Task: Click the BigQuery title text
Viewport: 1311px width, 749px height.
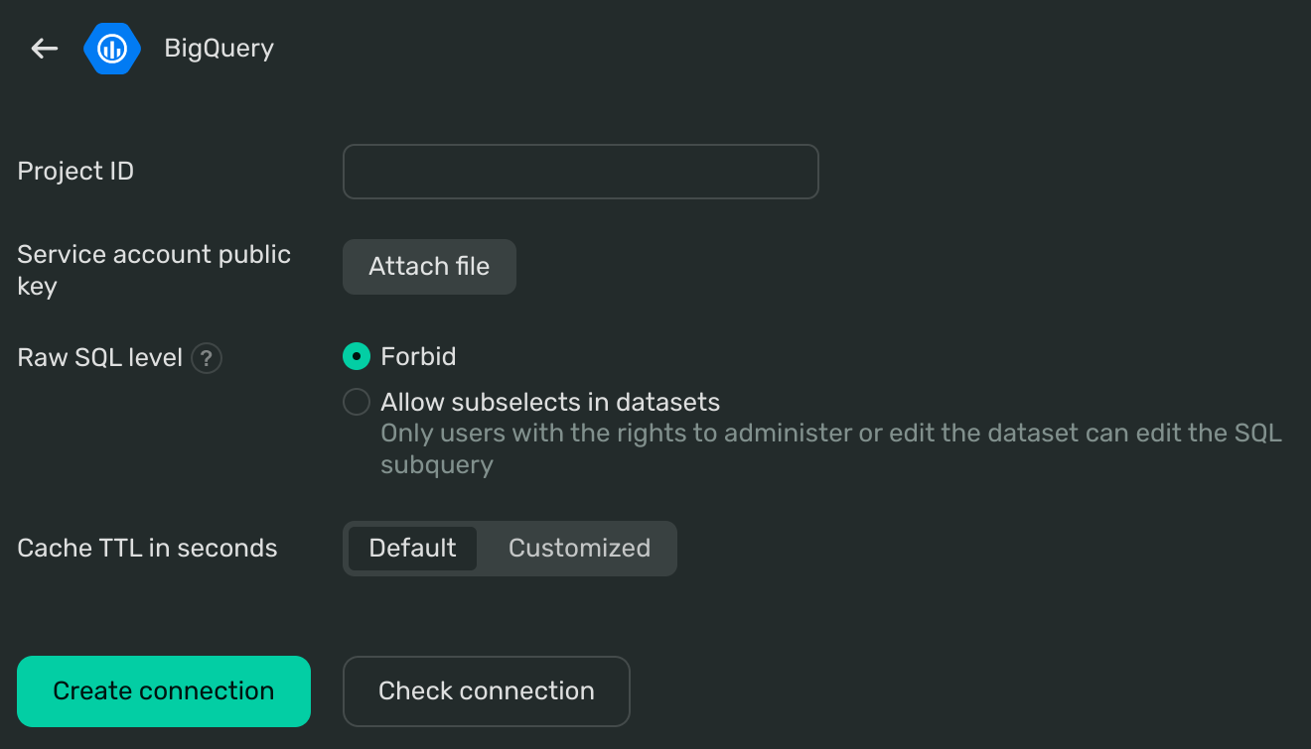Action: [x=218, y=49]
